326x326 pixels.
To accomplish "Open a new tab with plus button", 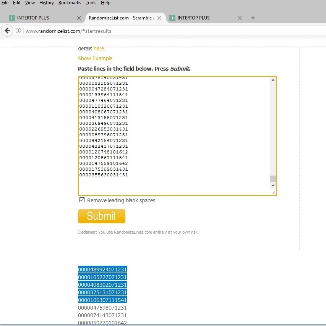I will pos(253,18).
